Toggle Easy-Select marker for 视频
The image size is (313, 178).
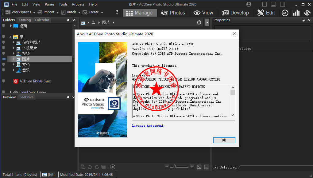click(x=4, y=53)
